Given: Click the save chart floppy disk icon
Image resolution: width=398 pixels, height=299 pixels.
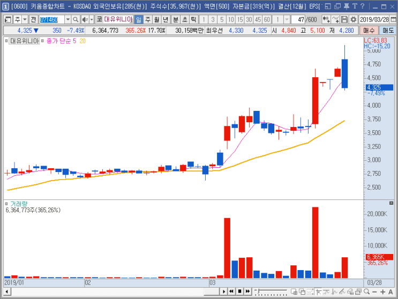Looking at the screenshot, I should point(344,19).
